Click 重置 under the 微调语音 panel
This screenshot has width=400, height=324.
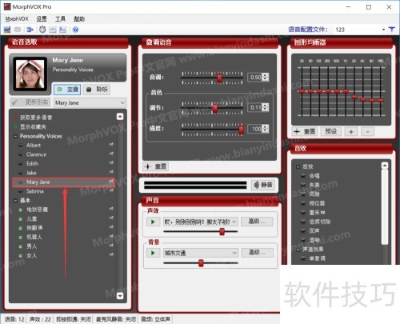[x=156, y=166]
